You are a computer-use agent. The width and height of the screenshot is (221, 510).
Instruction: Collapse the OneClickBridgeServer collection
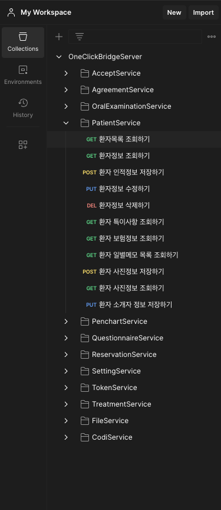pos(59,57)
